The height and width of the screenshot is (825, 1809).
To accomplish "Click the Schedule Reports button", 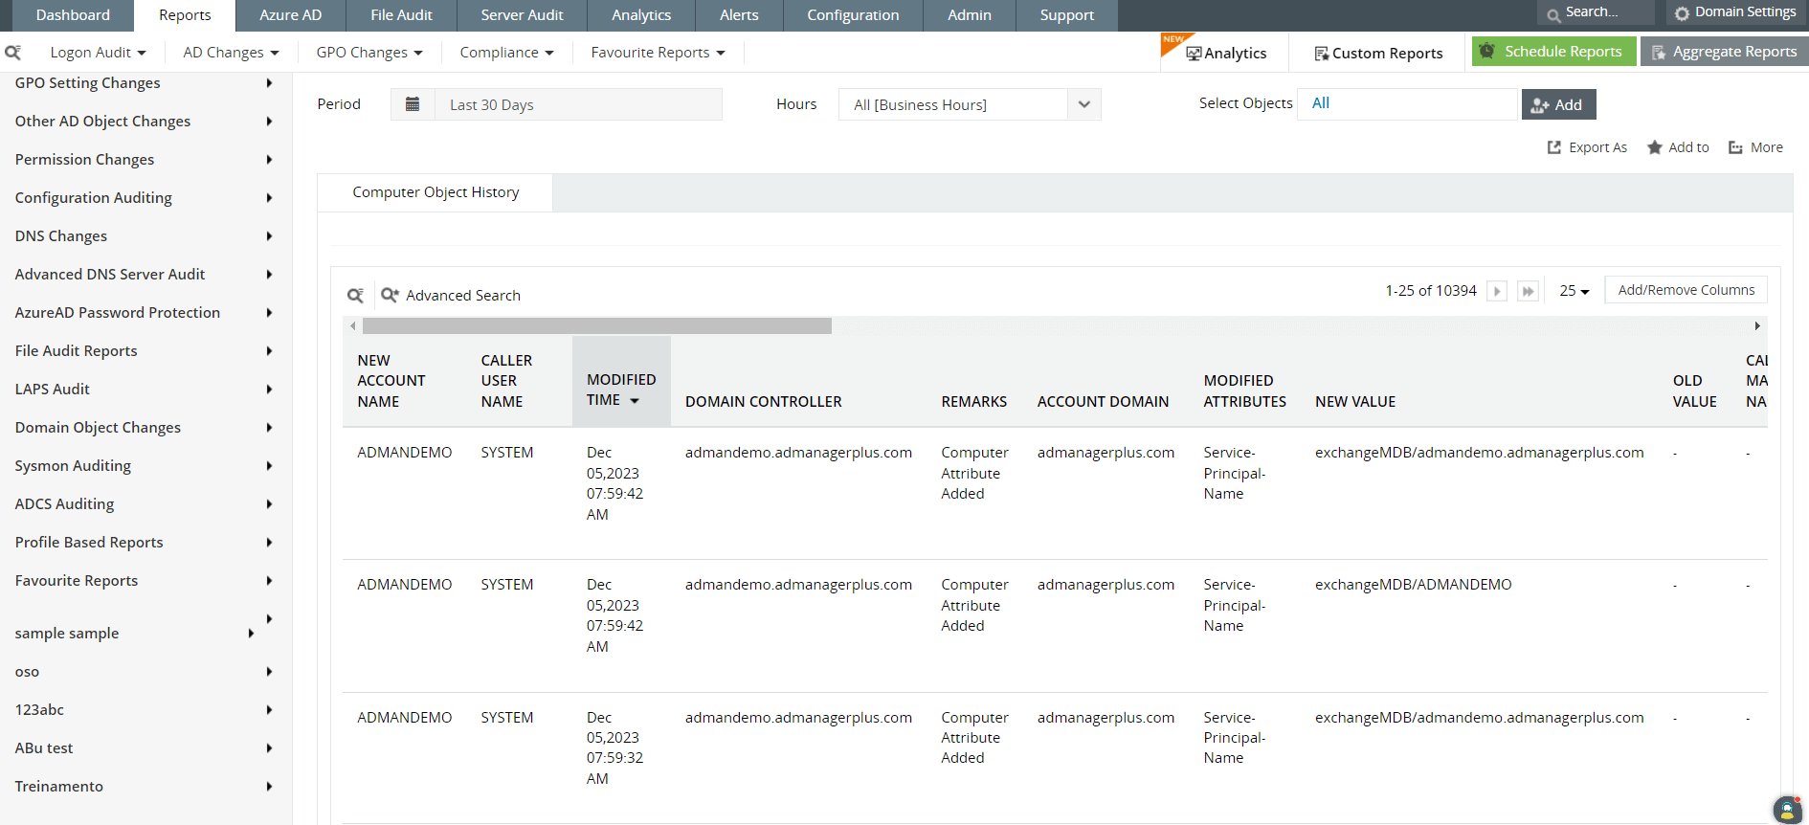I will [x=1553, y=52].
